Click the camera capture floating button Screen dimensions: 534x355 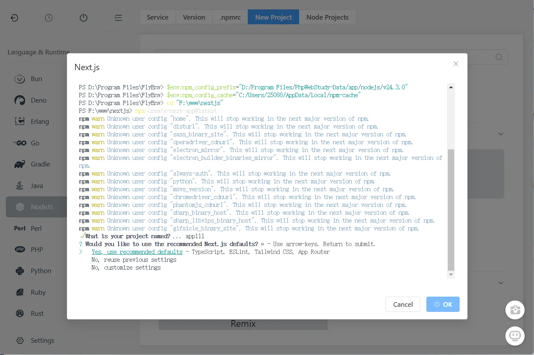point(515,310)
